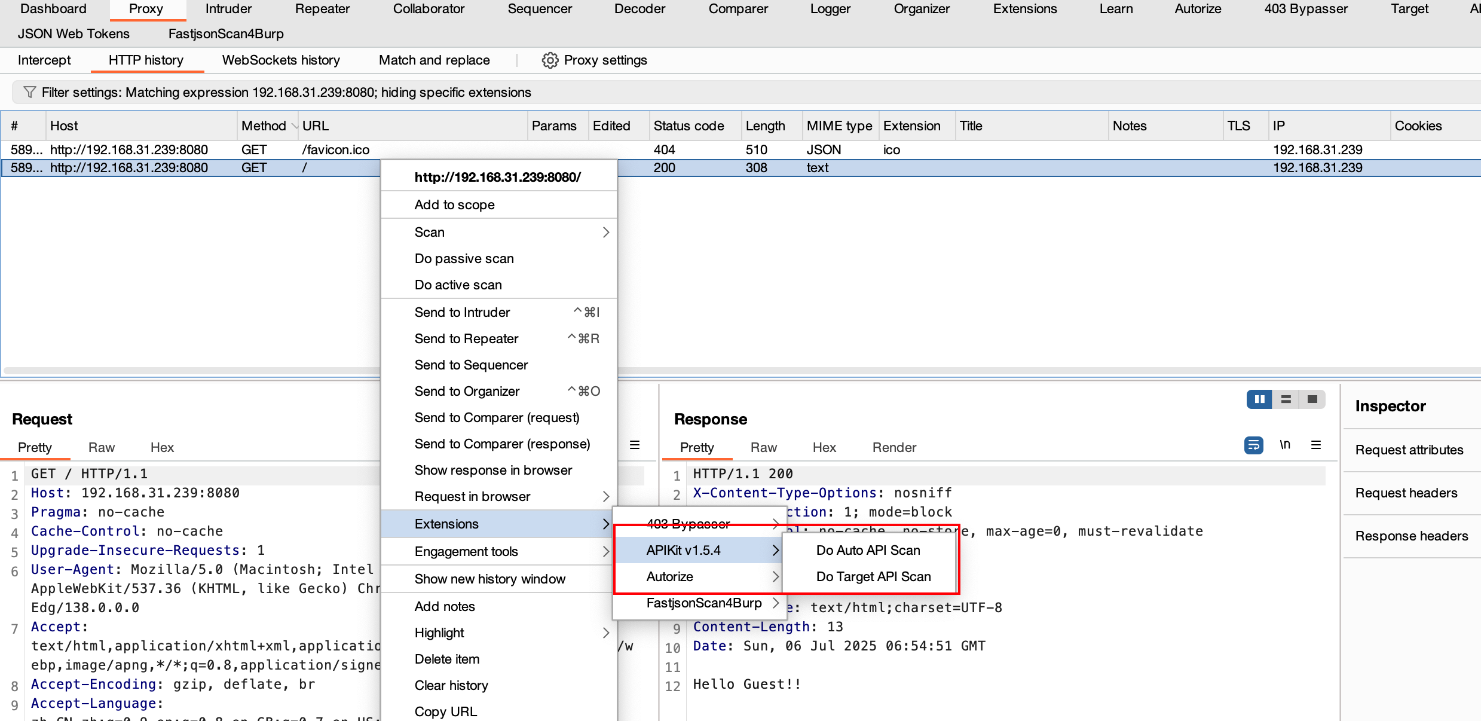
Task: Expand Request attributes in Inspector
Action: (1409, 450)
